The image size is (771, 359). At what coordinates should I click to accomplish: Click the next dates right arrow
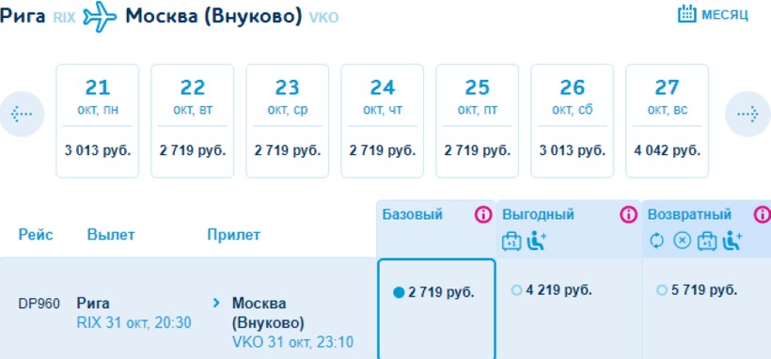pyautogui.click(x=747, y=115)
